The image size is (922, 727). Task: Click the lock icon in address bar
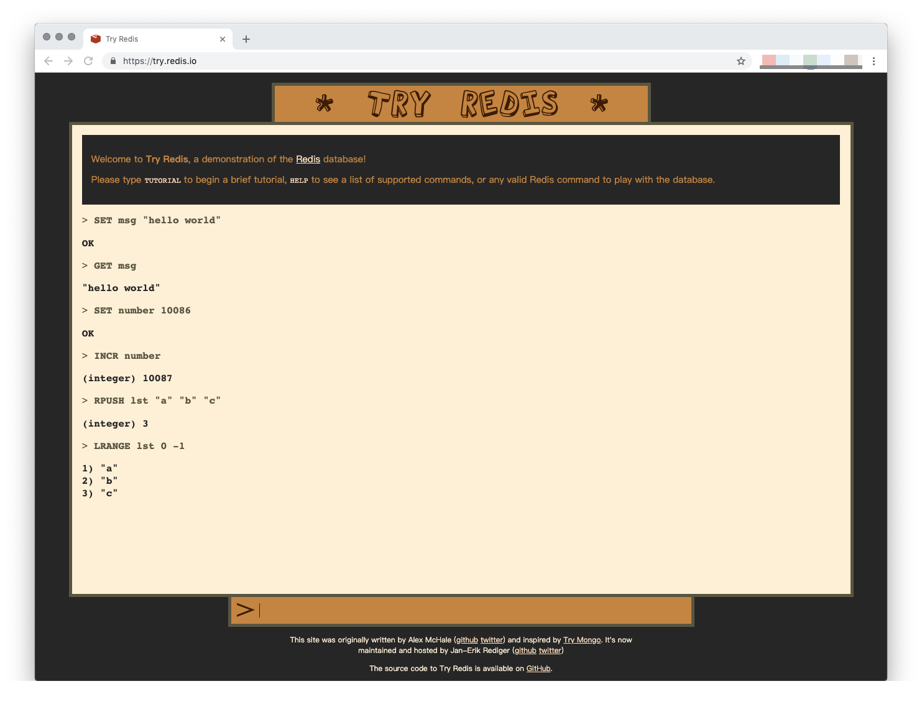[113, 61]
